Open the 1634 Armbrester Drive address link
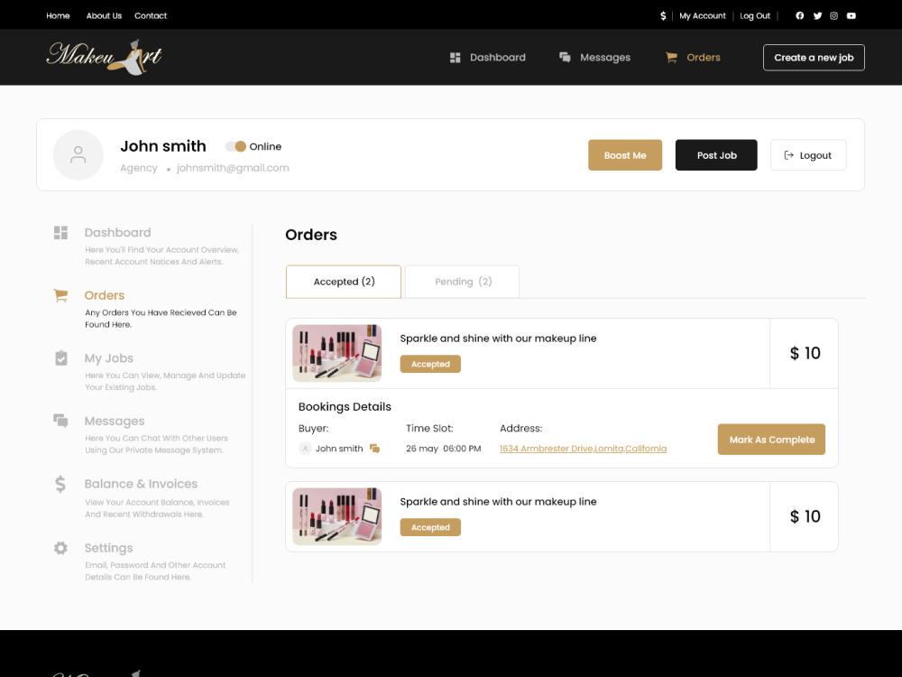The image size is (902, 677). point(583,449)
